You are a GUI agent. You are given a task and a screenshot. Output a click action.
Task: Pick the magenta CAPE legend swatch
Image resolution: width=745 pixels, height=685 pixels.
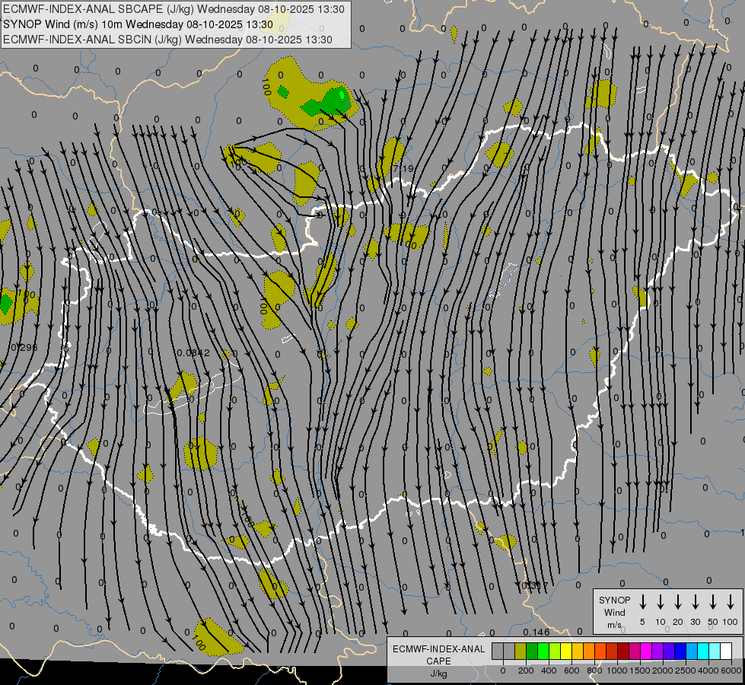point(646,651)
